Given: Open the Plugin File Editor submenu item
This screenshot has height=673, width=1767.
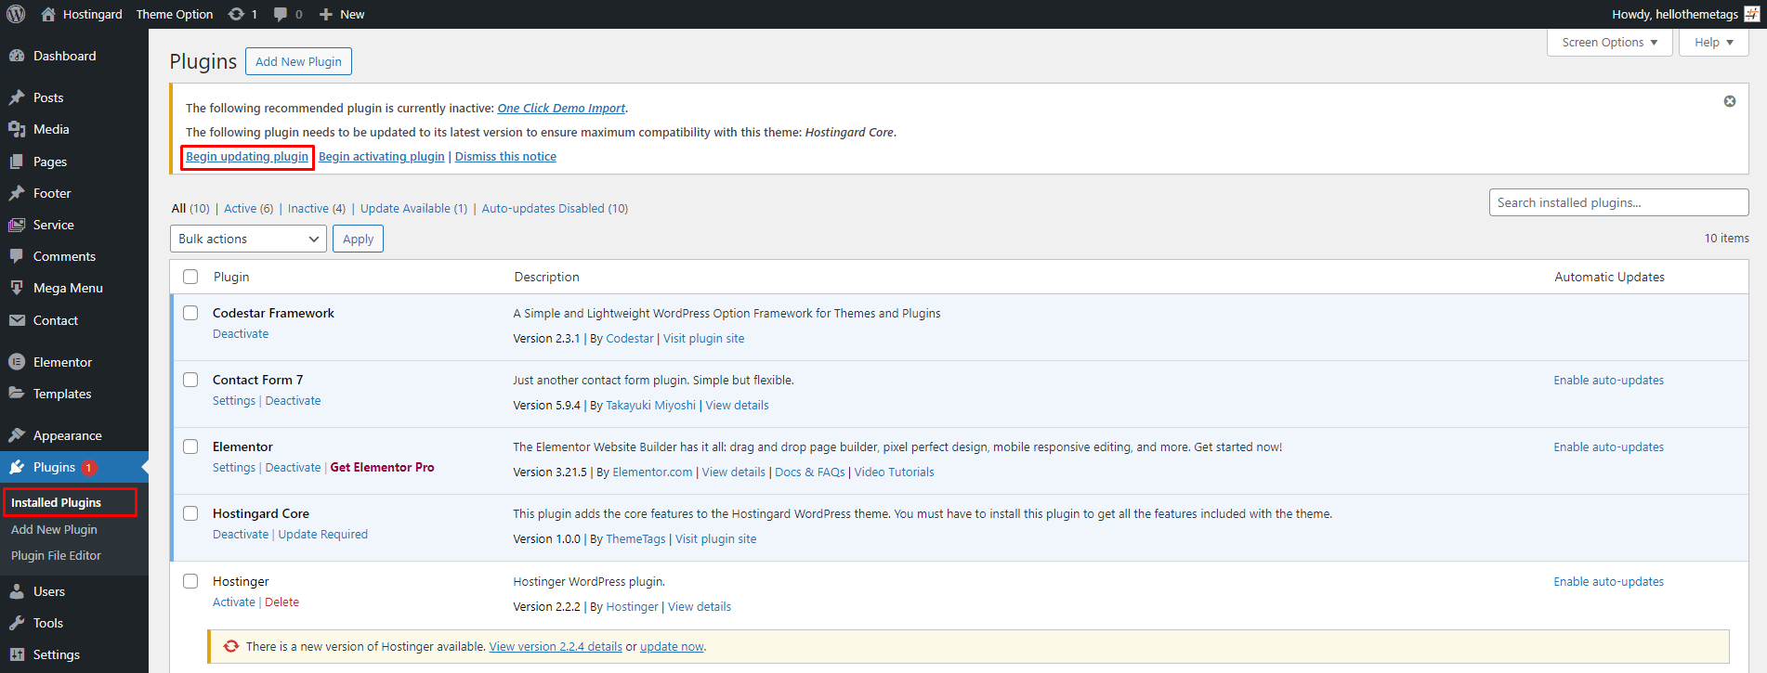Looking at the screenshot, I should 56,555.
